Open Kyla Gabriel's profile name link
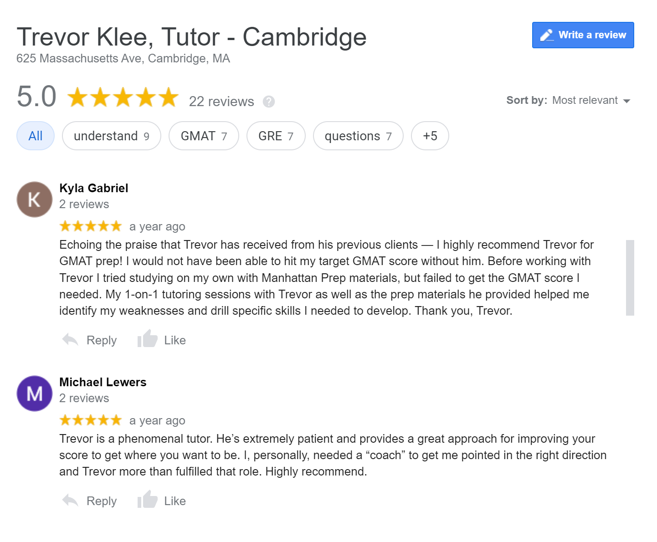The height and width of the screenshot is (542, 657). (x=94, y=188)
